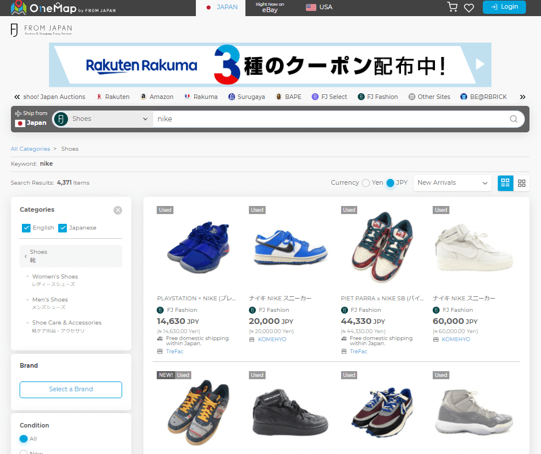
Task: Clear the Categories filter with X icon
Action: click(118, 210)
